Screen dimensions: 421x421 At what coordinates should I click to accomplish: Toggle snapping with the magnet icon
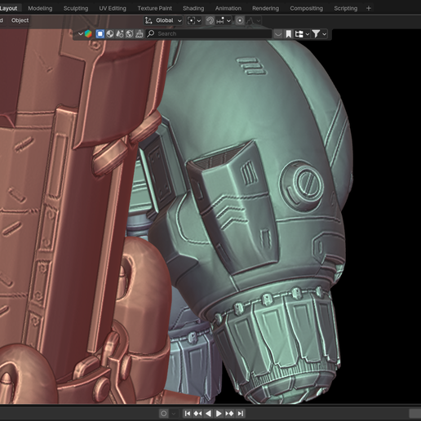(210, 20)
